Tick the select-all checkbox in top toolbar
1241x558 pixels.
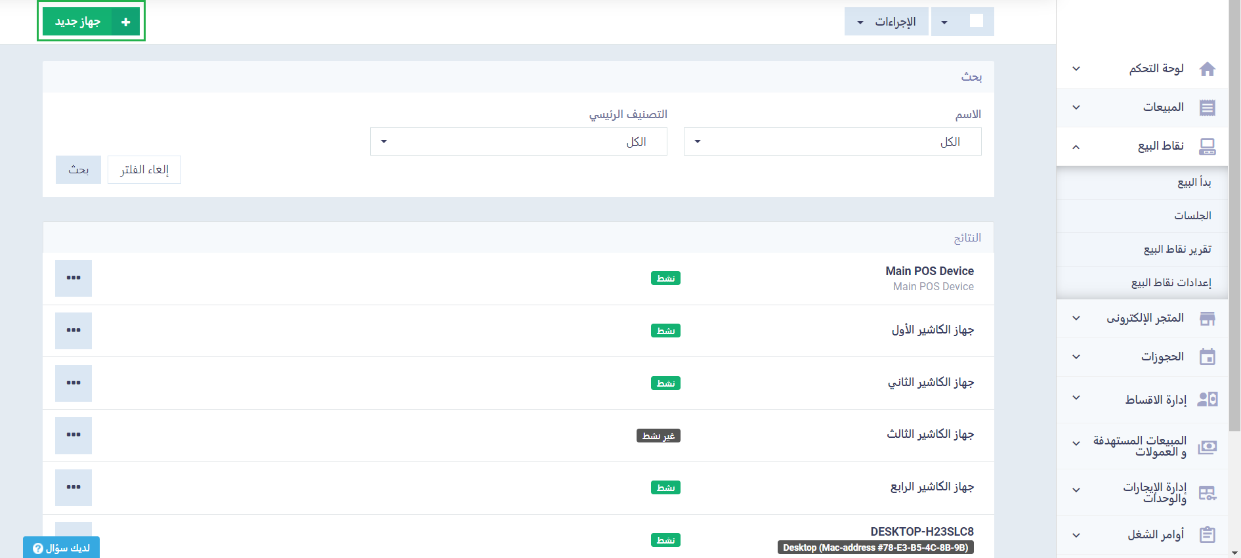point(976,21)
